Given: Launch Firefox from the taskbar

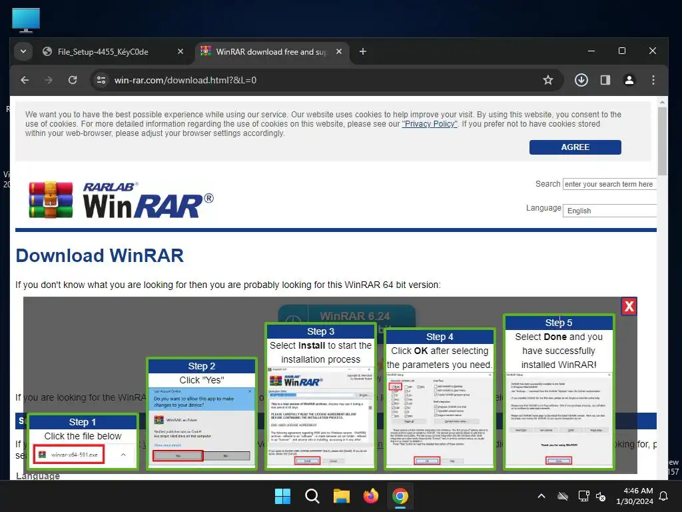Looking at the screenshot, I should click(370, 496).
